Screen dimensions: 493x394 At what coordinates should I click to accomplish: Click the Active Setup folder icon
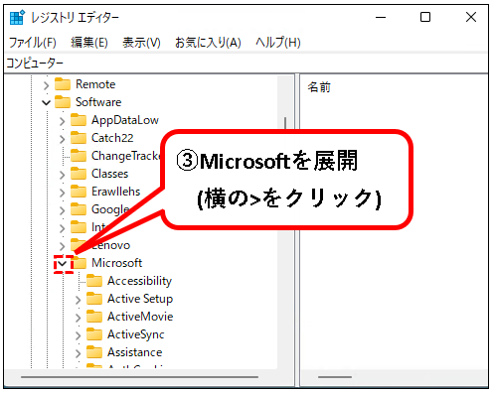click(94, 299)
